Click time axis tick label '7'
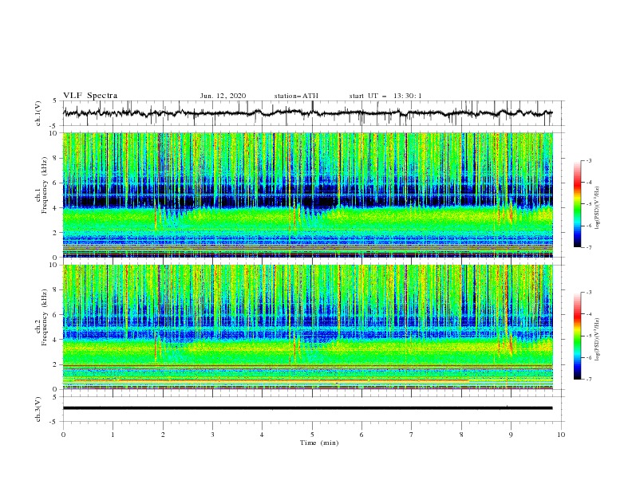 [x=412, y=435]
